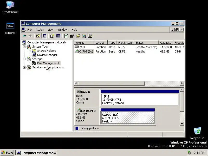208x156 pixels.
Task: Select Computer Management (Local) root node
Action: coord(47,42)
